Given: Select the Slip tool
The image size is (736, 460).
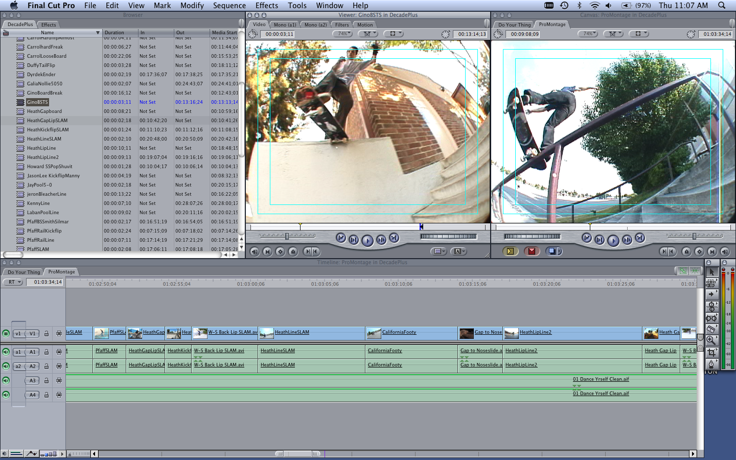Looking at the screenshot, I should tap(711, 317).
